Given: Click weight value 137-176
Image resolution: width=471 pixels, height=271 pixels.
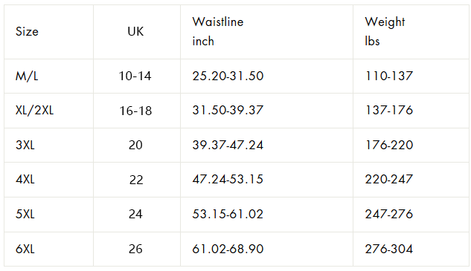Looking at the screenshot, I should [389, 111].
